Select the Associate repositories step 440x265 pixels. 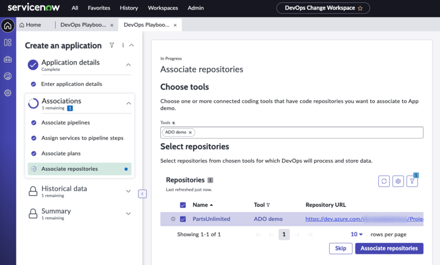click(79, 168)
